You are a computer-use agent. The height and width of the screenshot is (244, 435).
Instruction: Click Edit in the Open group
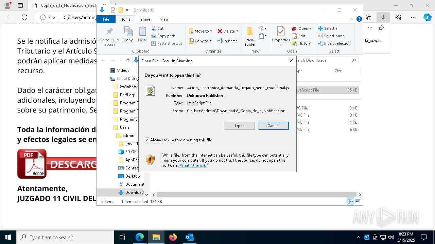[299, 36]
